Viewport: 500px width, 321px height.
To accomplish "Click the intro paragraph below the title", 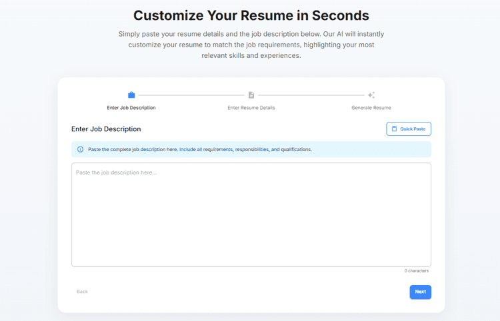I will 251,45.
